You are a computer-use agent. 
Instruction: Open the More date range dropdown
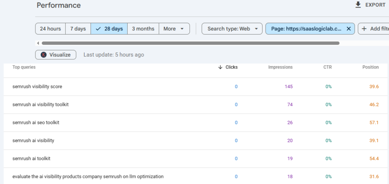tap(174, 29)
